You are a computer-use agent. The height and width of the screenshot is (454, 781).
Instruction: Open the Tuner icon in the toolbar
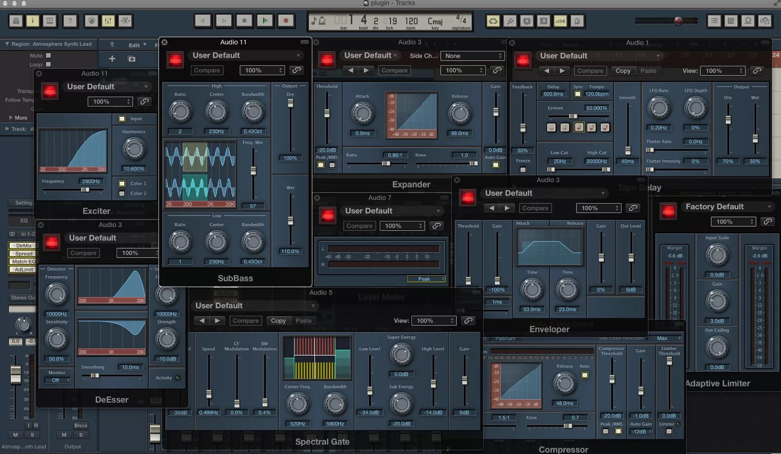pos(510,21)
